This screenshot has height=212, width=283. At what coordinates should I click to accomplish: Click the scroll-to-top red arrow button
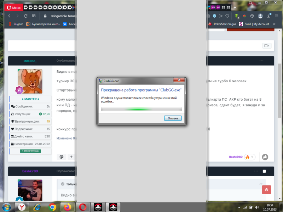click(266, 190)
